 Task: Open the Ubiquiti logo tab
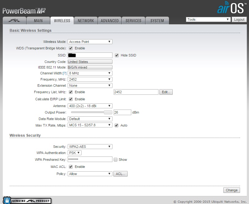tap(15, 21)
